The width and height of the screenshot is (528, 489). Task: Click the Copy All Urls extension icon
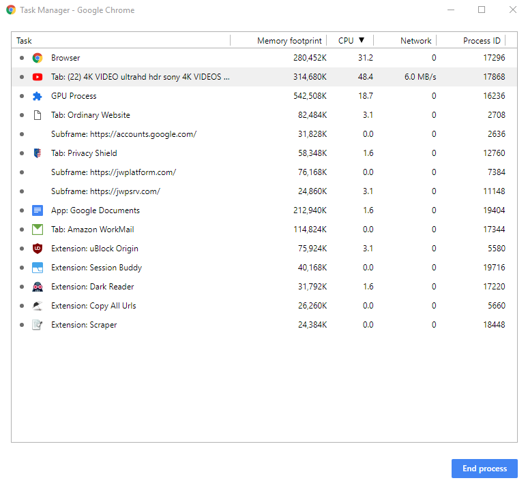pyautogui.click(x=38, y=306)
